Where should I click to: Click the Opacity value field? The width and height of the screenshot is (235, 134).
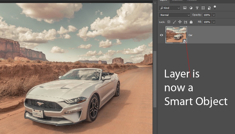point(207,15)
